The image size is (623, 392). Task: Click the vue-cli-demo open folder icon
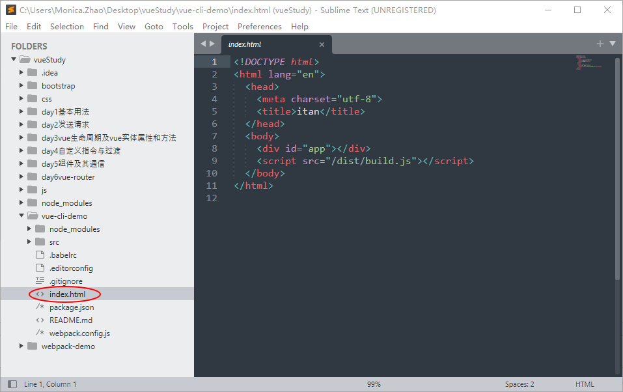point(33,216)
